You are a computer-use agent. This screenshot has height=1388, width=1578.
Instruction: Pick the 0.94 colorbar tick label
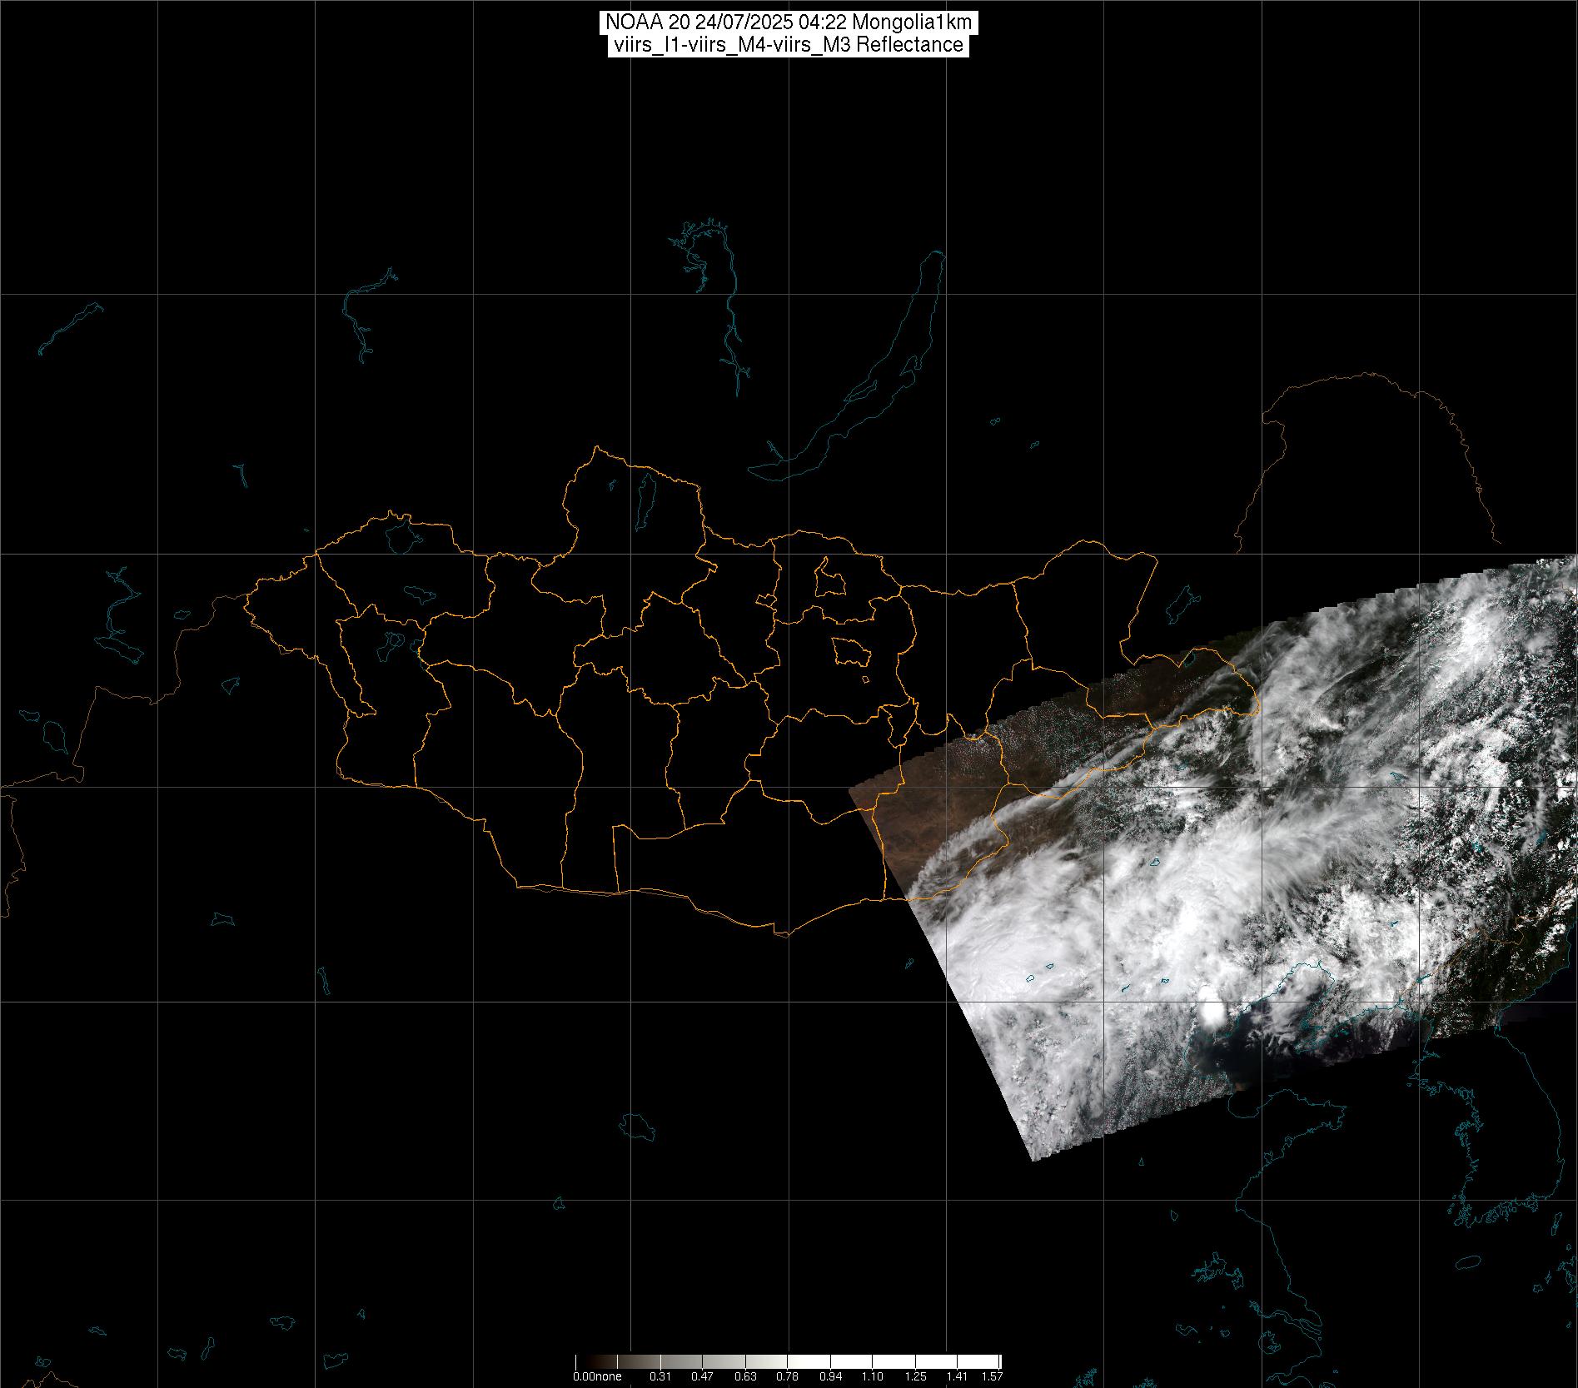pyautogui.click(x=830, y=1376)
